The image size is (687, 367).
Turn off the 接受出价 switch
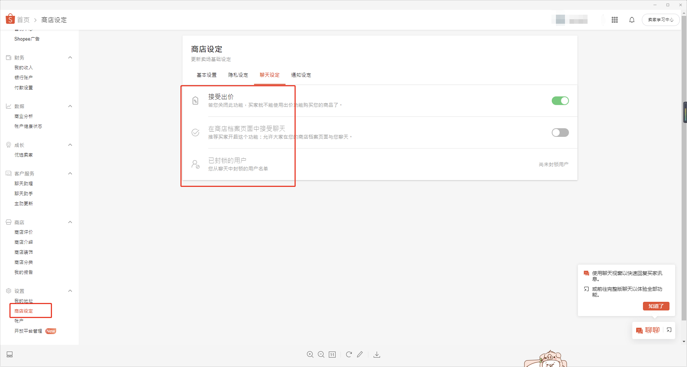[x=560, y=101]
